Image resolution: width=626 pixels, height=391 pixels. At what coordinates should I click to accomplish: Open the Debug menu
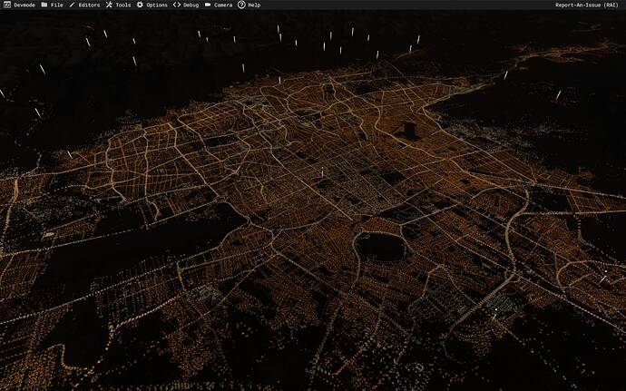pos(186,5)
